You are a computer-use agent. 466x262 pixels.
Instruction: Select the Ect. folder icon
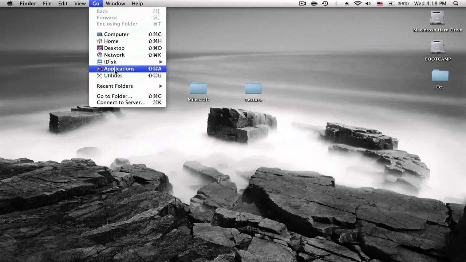(x=440, y=79)
